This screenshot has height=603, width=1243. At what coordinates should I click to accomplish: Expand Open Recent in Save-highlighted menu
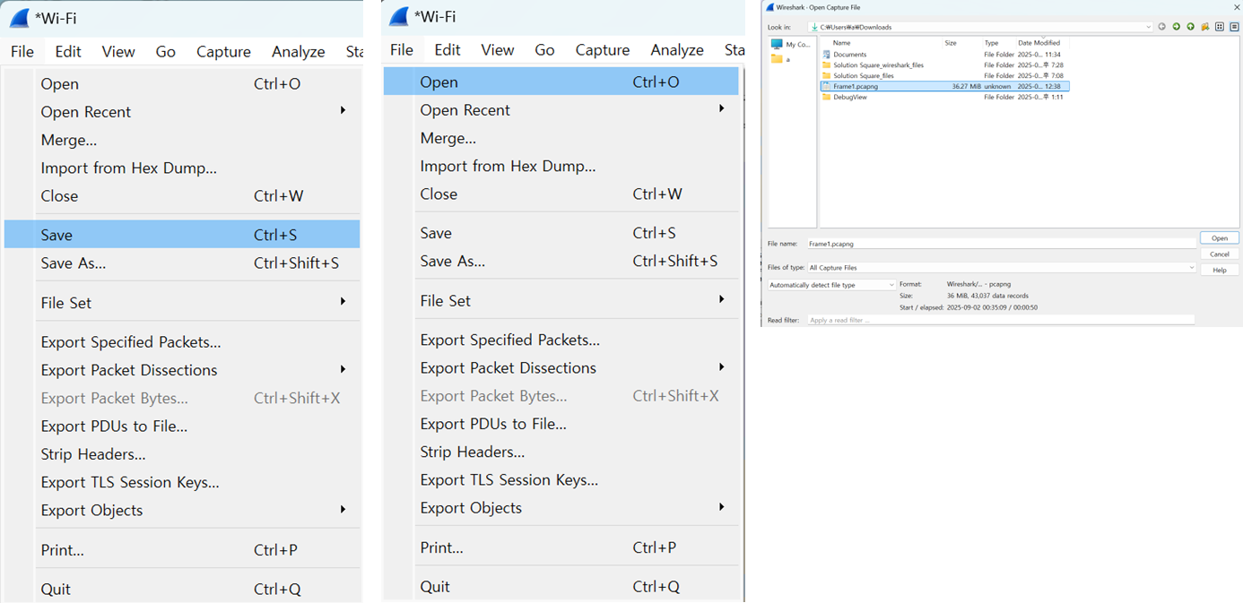click(343, 111)
